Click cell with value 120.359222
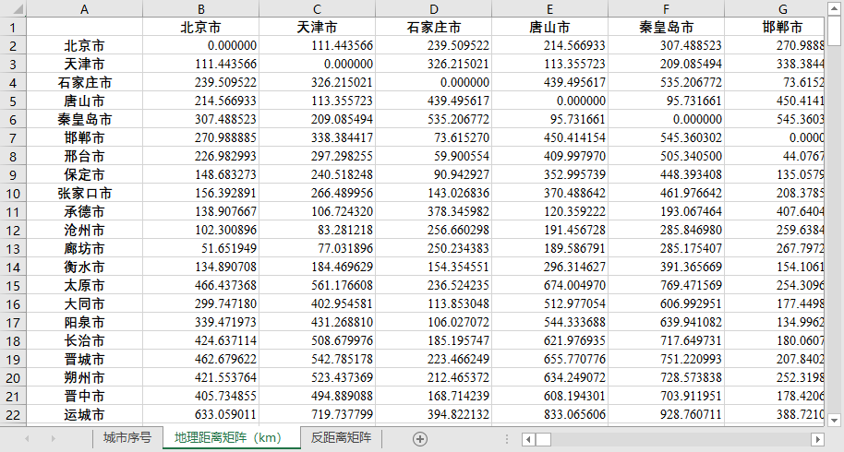Image resolution: width=844 pixels, height=452 pixels. click(549, 212)
